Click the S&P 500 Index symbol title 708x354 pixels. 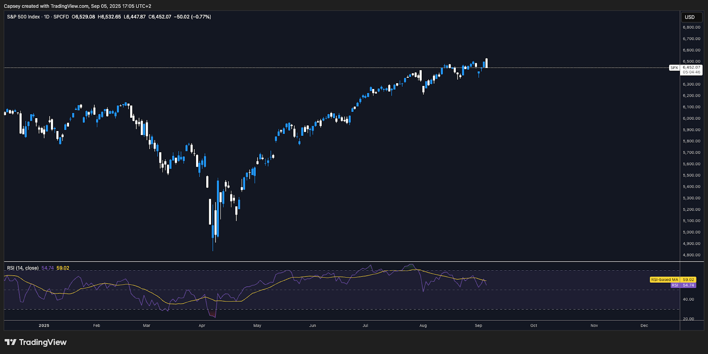point(23,17)
